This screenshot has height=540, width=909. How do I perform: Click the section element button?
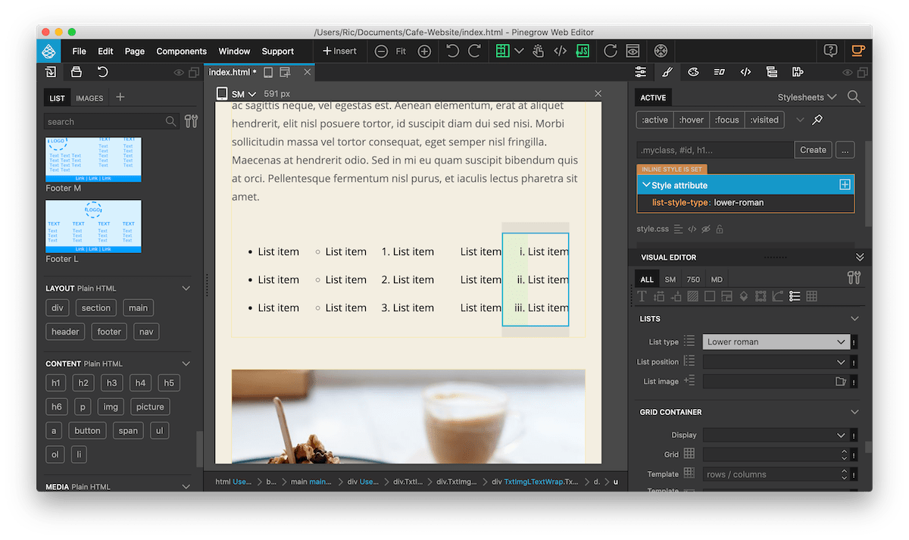(x=96, y=307)
